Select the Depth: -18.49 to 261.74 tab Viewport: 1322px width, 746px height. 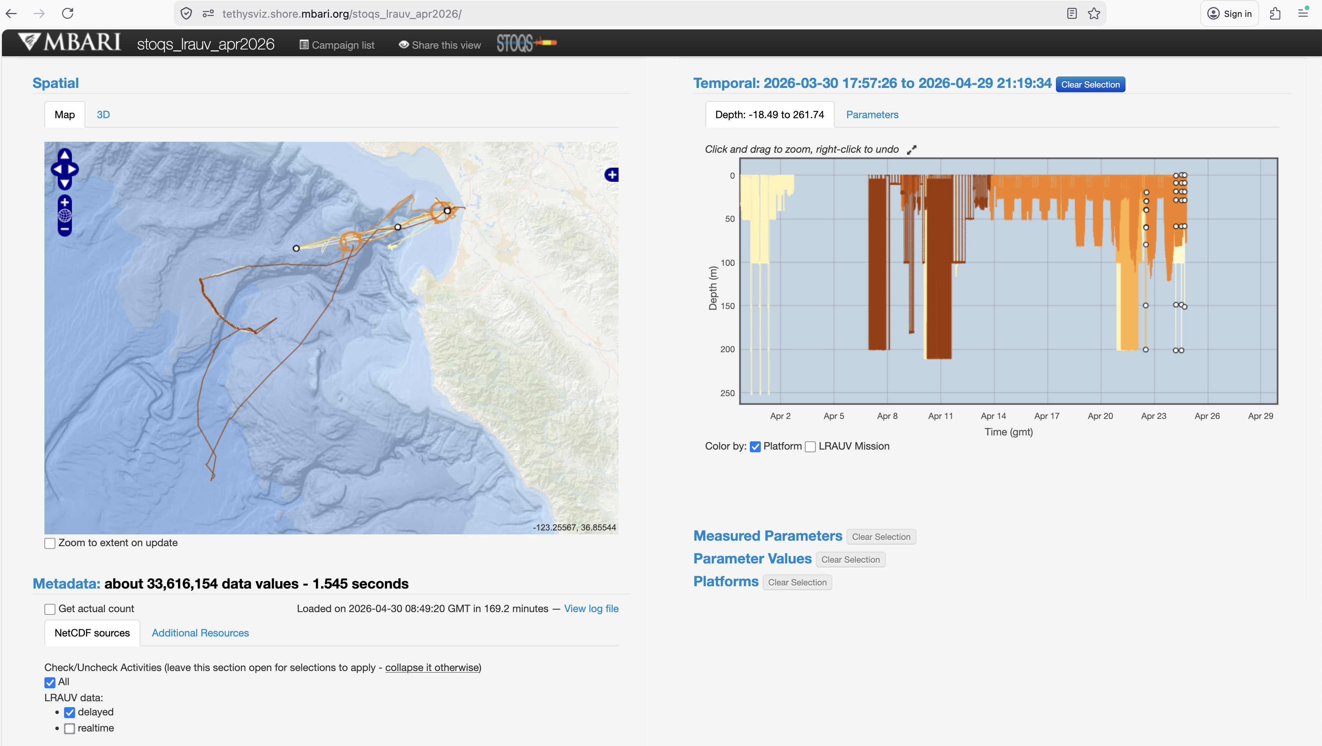pyautogui.click(x=769, y=115)
